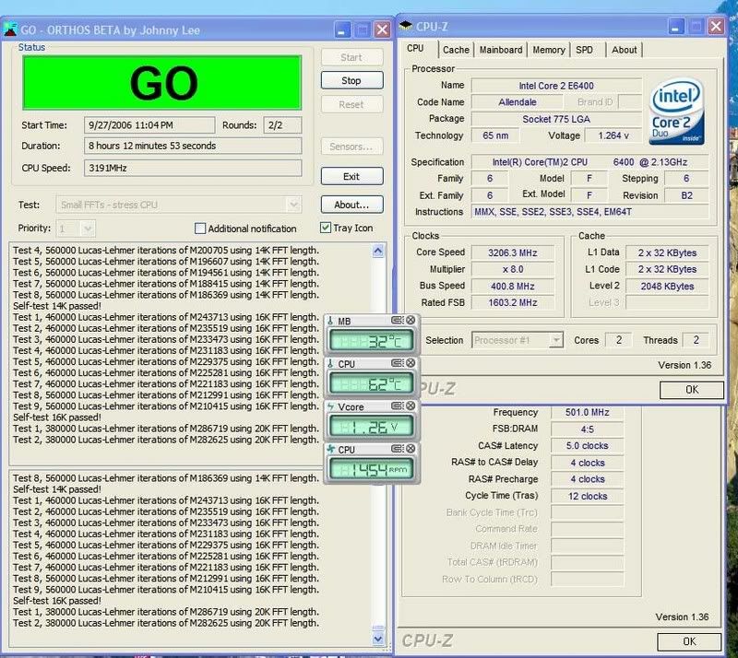The width and height of the screenshot is (738, 658).
Task: Click the CPU-Z chip icon in title bar
Action: pyautogui.click(x=406, y=26)
